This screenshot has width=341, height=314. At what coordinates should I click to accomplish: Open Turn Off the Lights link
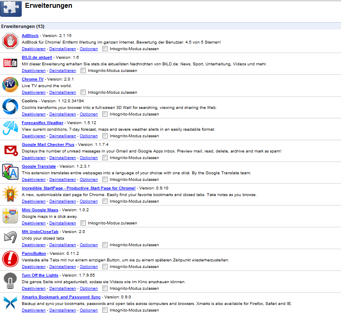[40, 275]
